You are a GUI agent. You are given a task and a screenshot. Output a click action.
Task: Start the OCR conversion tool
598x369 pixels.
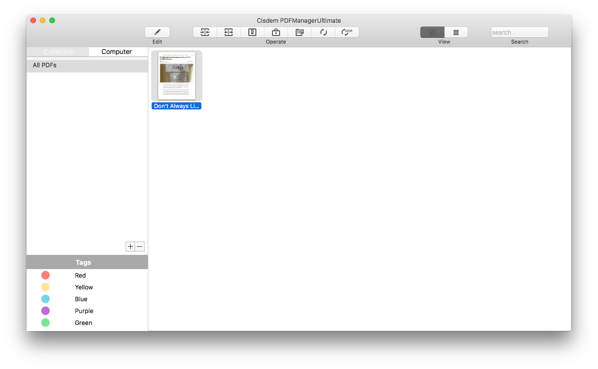347,32
